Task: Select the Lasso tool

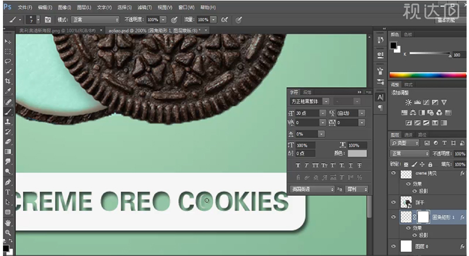Action: (x=8, y=61)
